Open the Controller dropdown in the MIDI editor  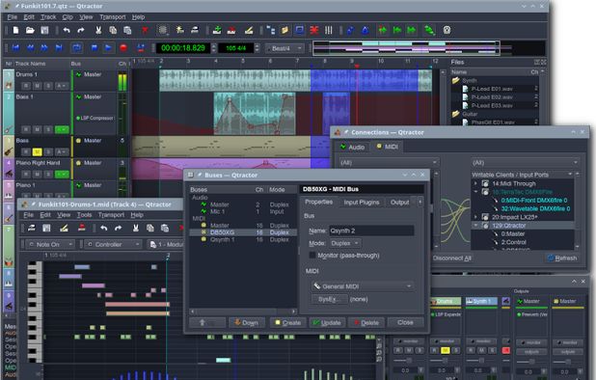(113, 244)
